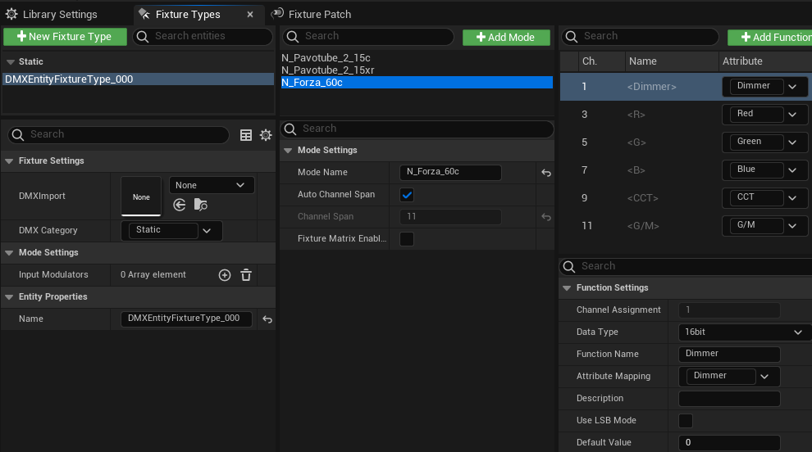Collapse the left panel Mode Settings section
Image resolution: width=812 pixels, height=452 pixels.
pos(9,252)
